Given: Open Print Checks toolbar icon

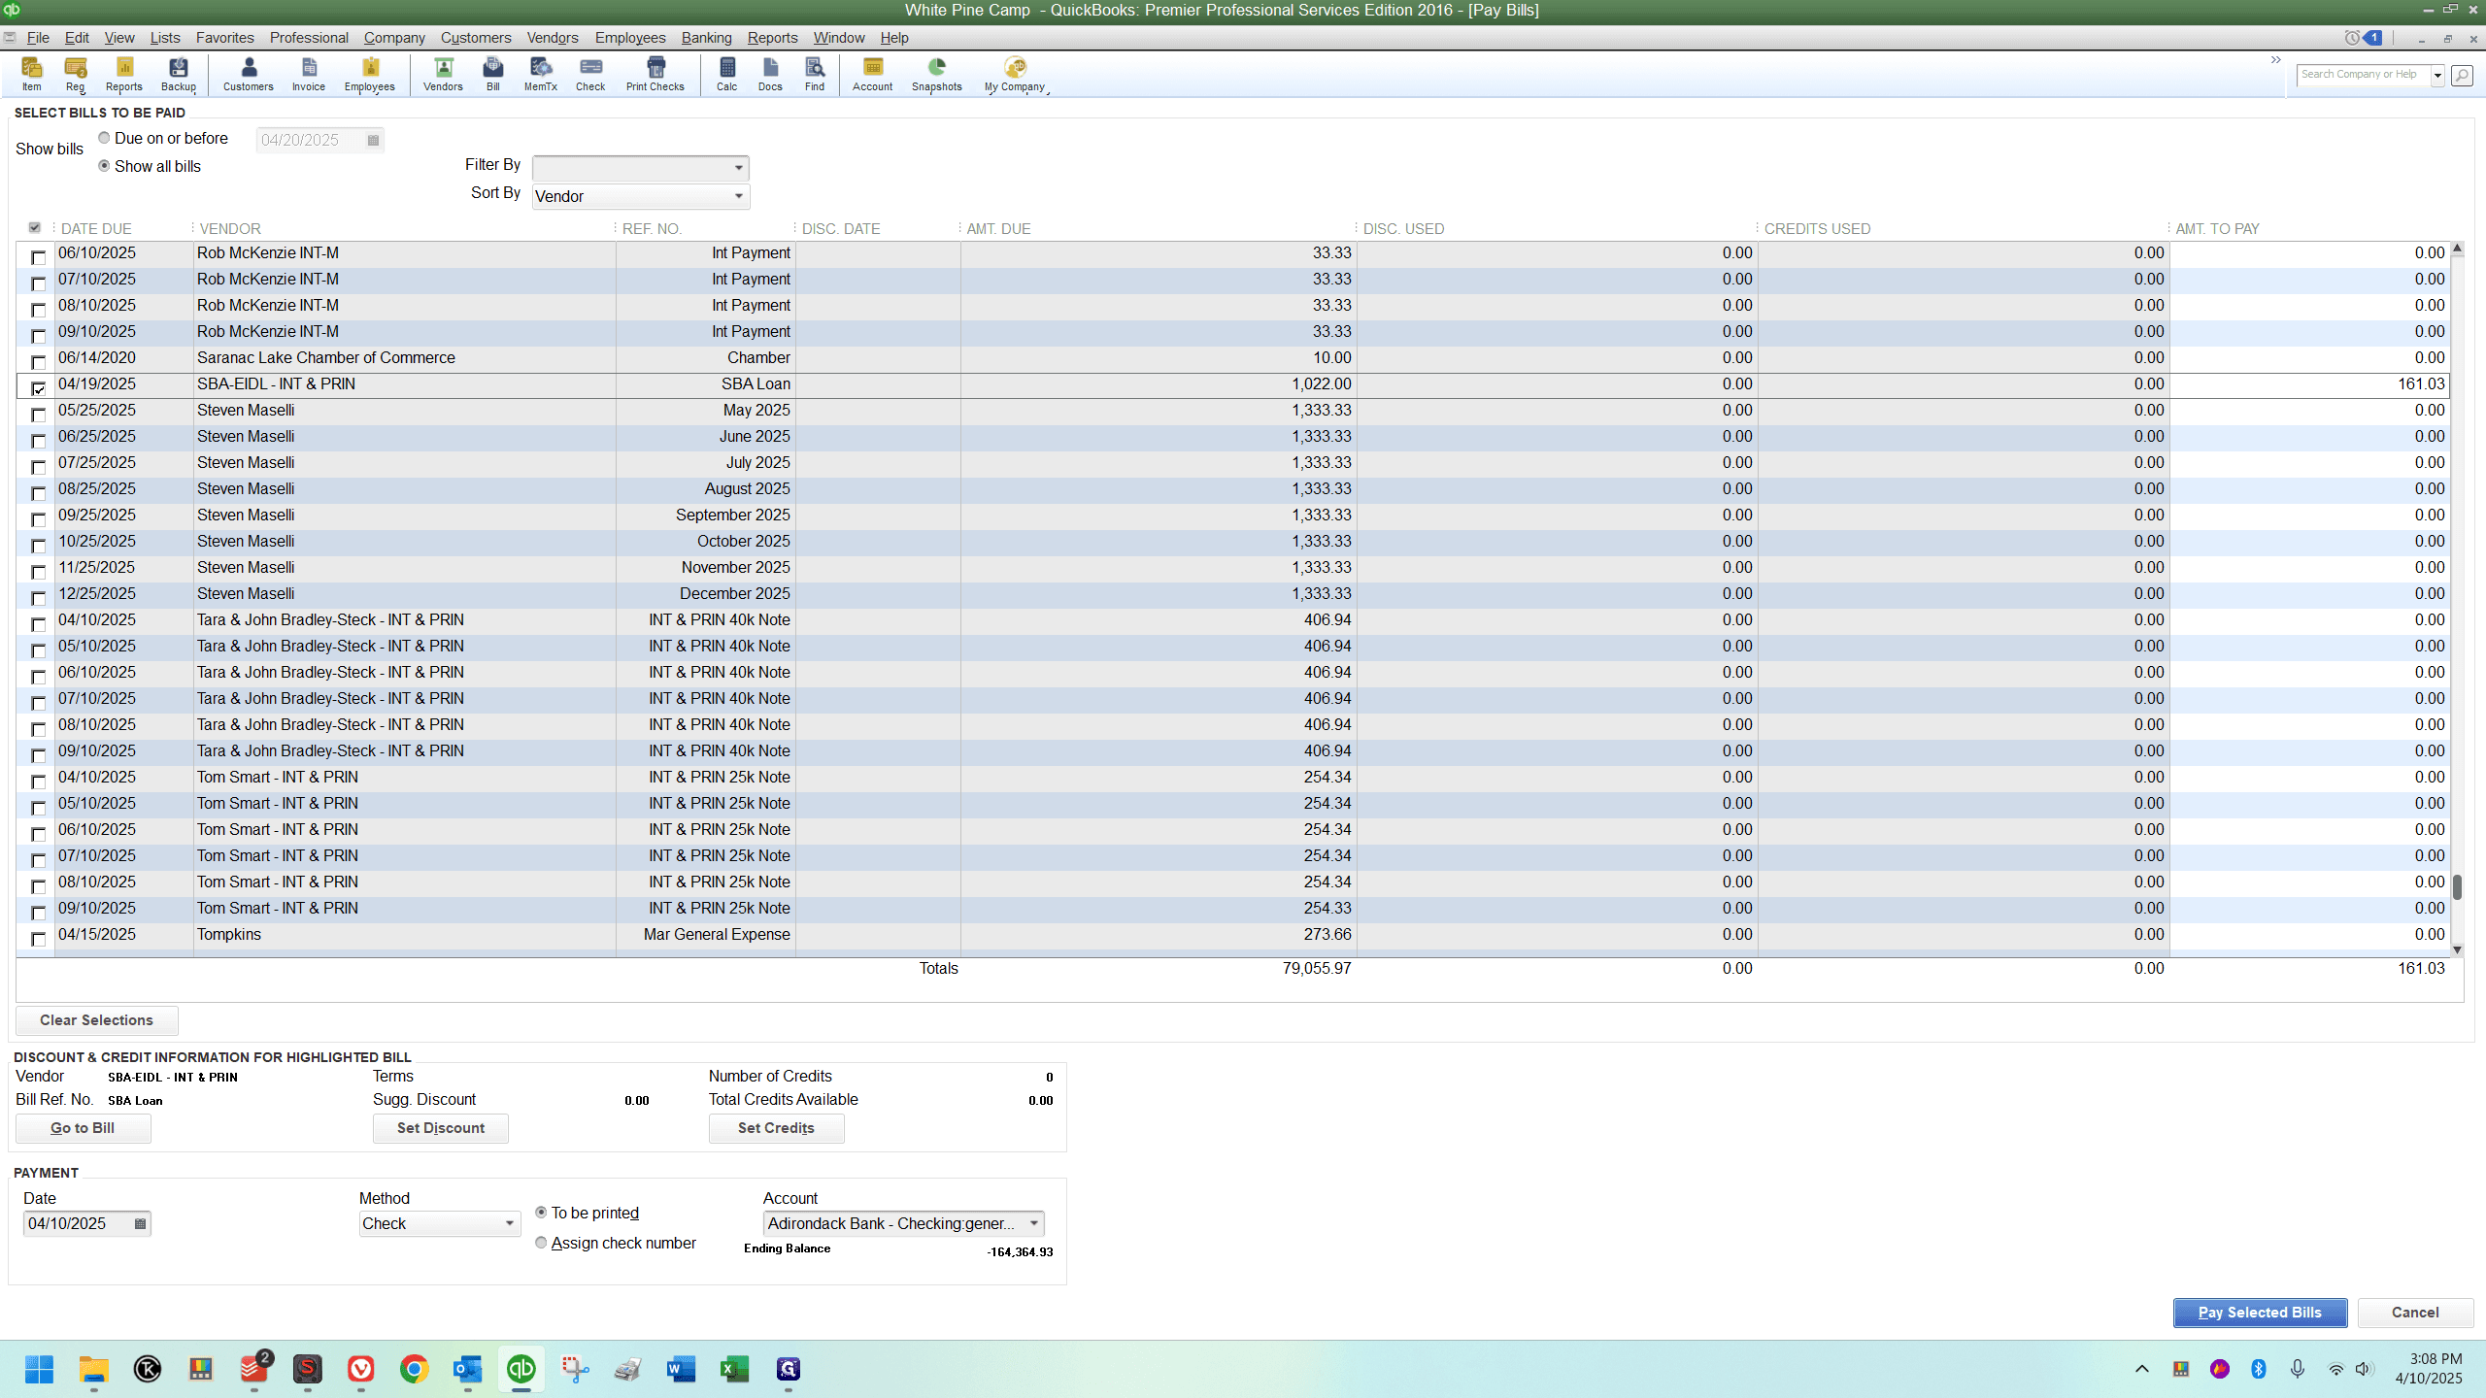Looking at the screenshot, I should pyautogui.click(x=655, y=74).
